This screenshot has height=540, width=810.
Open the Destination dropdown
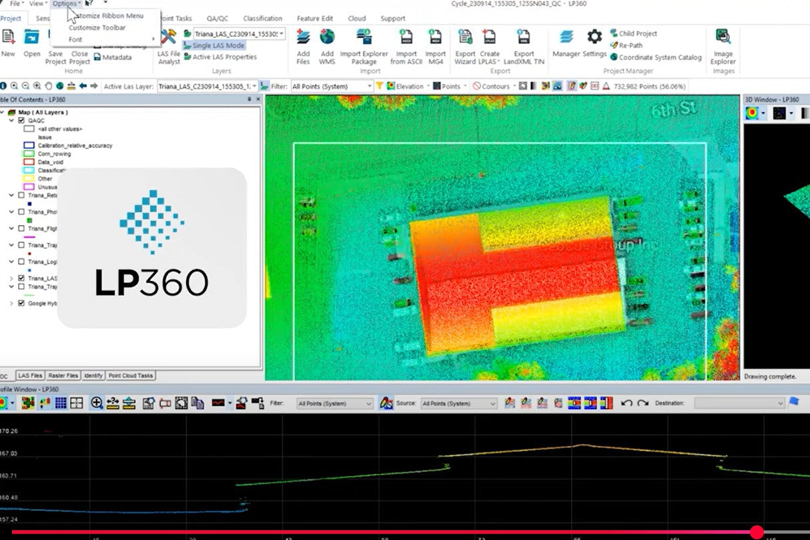point(740,403)
